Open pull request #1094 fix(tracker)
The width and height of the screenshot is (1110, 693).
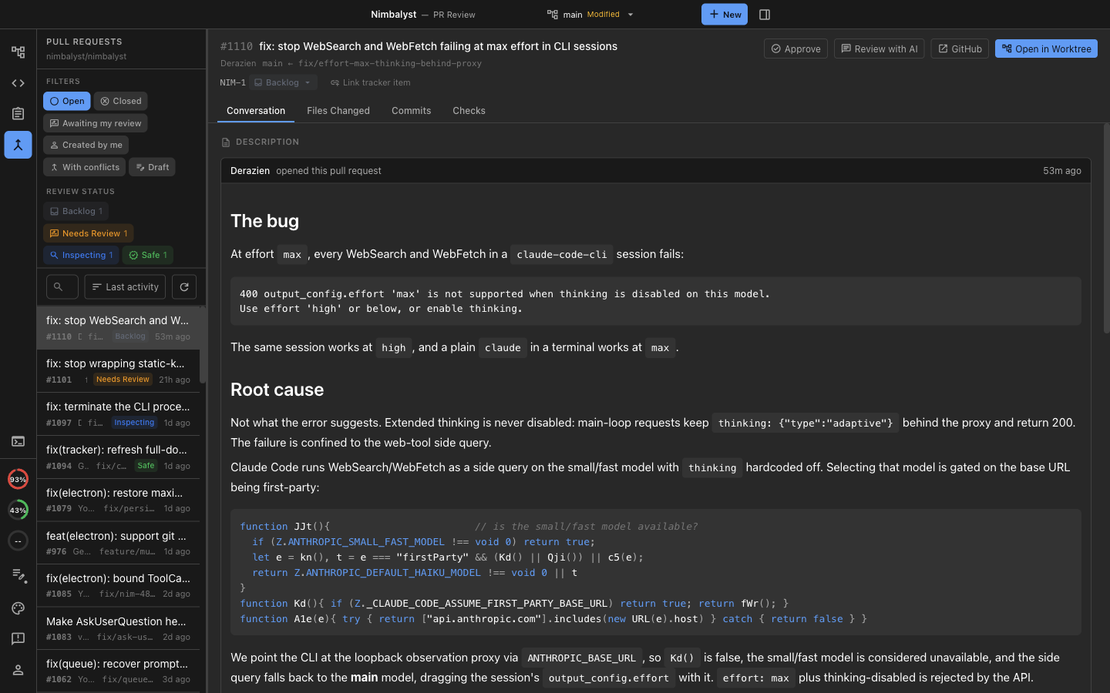tap(118, 457)
